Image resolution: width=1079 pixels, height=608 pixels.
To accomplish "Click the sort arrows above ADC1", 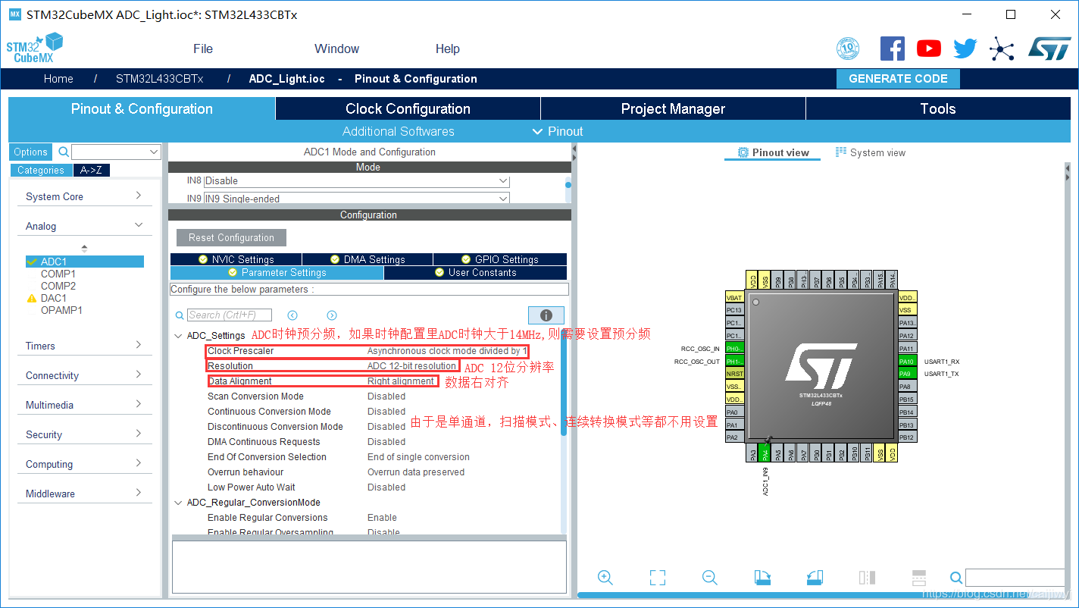I will pyautogui.click(x=84, y=248).
